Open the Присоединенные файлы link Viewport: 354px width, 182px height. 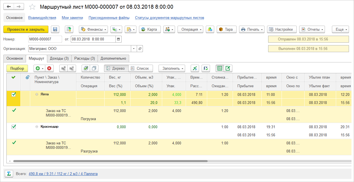click(x=109, y=18)
